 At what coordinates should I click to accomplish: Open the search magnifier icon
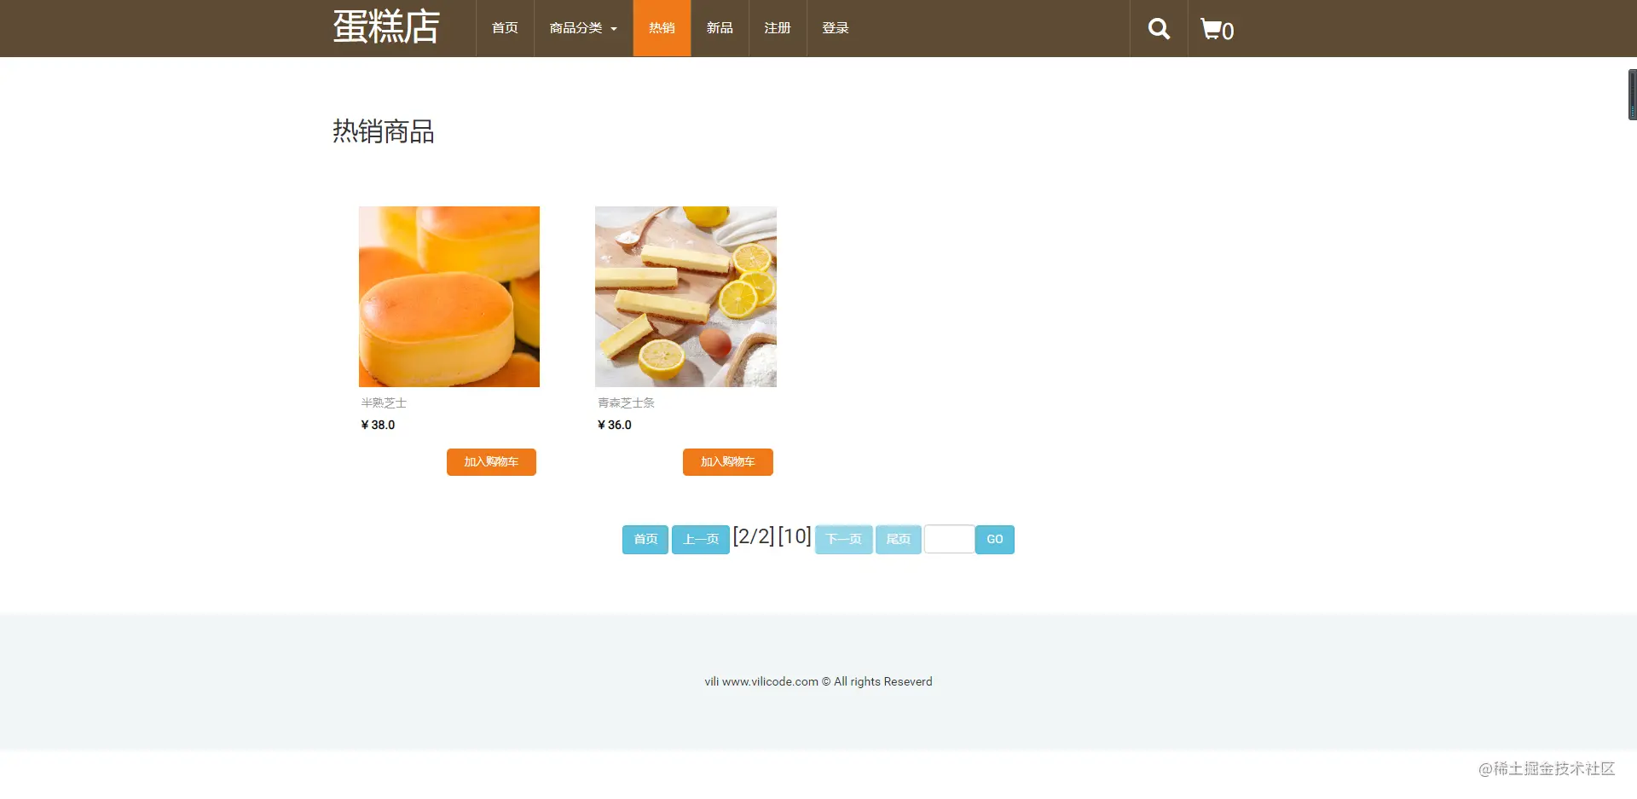pos(1159,29)
